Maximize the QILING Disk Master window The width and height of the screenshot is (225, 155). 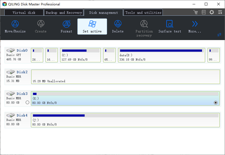tap(206, 4)
